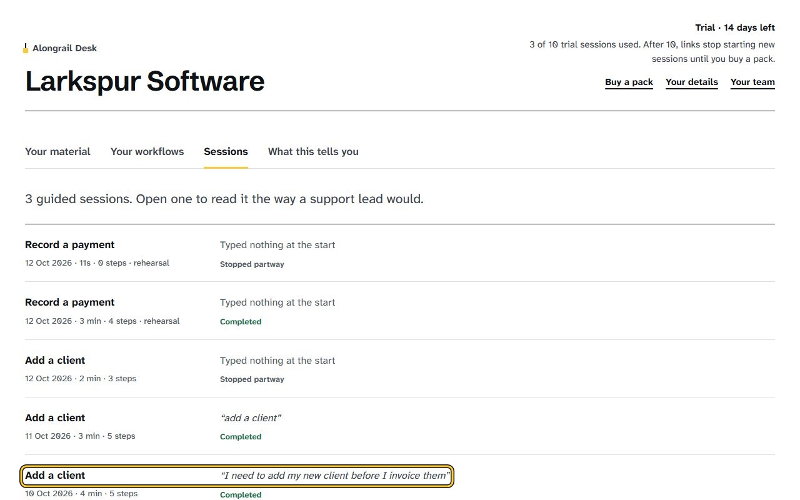Screen dimensions: 800x500
Task: Click '12 Oct 2026 · 3 min · 4 steps · rehearsal'
Action: click(102, 321)
